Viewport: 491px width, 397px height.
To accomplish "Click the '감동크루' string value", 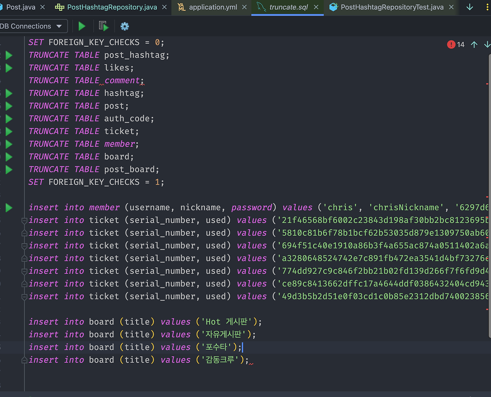I will click(220, 360).
